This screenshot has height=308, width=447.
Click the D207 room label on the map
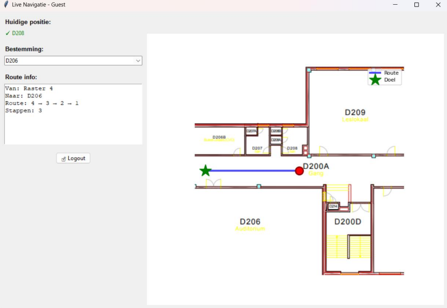[257, 148]
